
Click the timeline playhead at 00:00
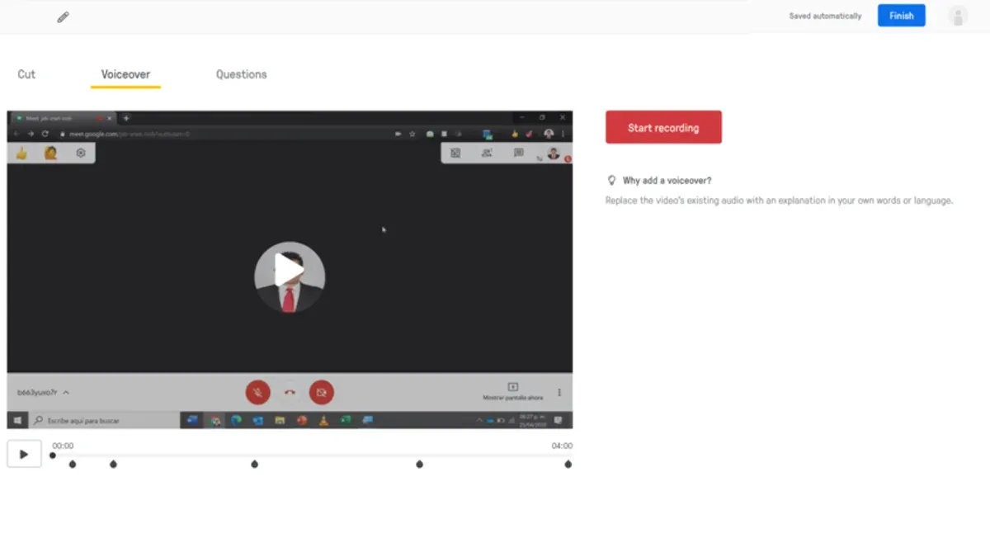(53, 456)
